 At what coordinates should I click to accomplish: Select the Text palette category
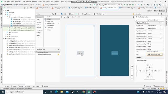coord(38,20)
